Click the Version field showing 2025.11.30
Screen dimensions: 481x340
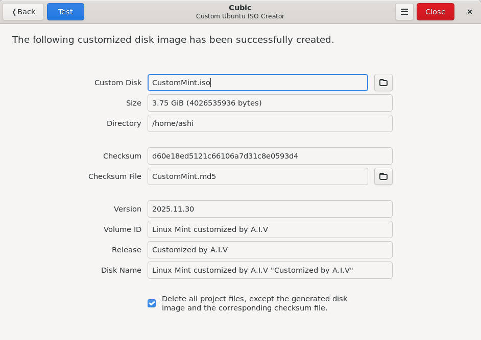(270, 209)
